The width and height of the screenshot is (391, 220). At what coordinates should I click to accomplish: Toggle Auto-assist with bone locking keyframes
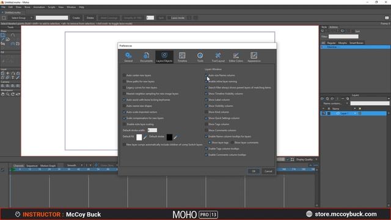[124, 100]
